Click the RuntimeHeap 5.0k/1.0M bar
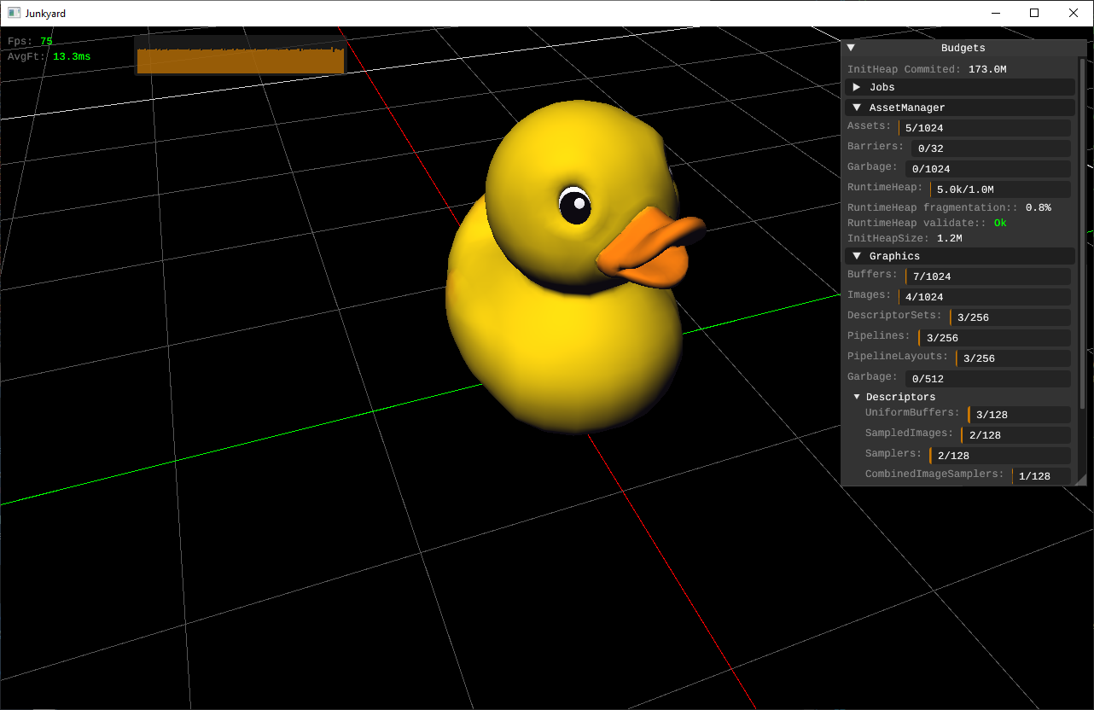Image resolution: width=1094 pixels, height=710 pixels. pos(1000,189)
